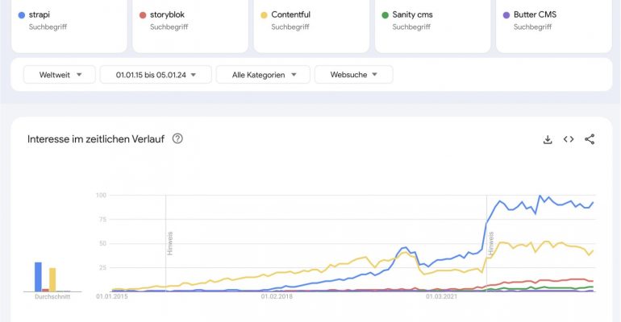
Task: Click the Hinweis marker near 2016
Action: click(x=170, y=243)
